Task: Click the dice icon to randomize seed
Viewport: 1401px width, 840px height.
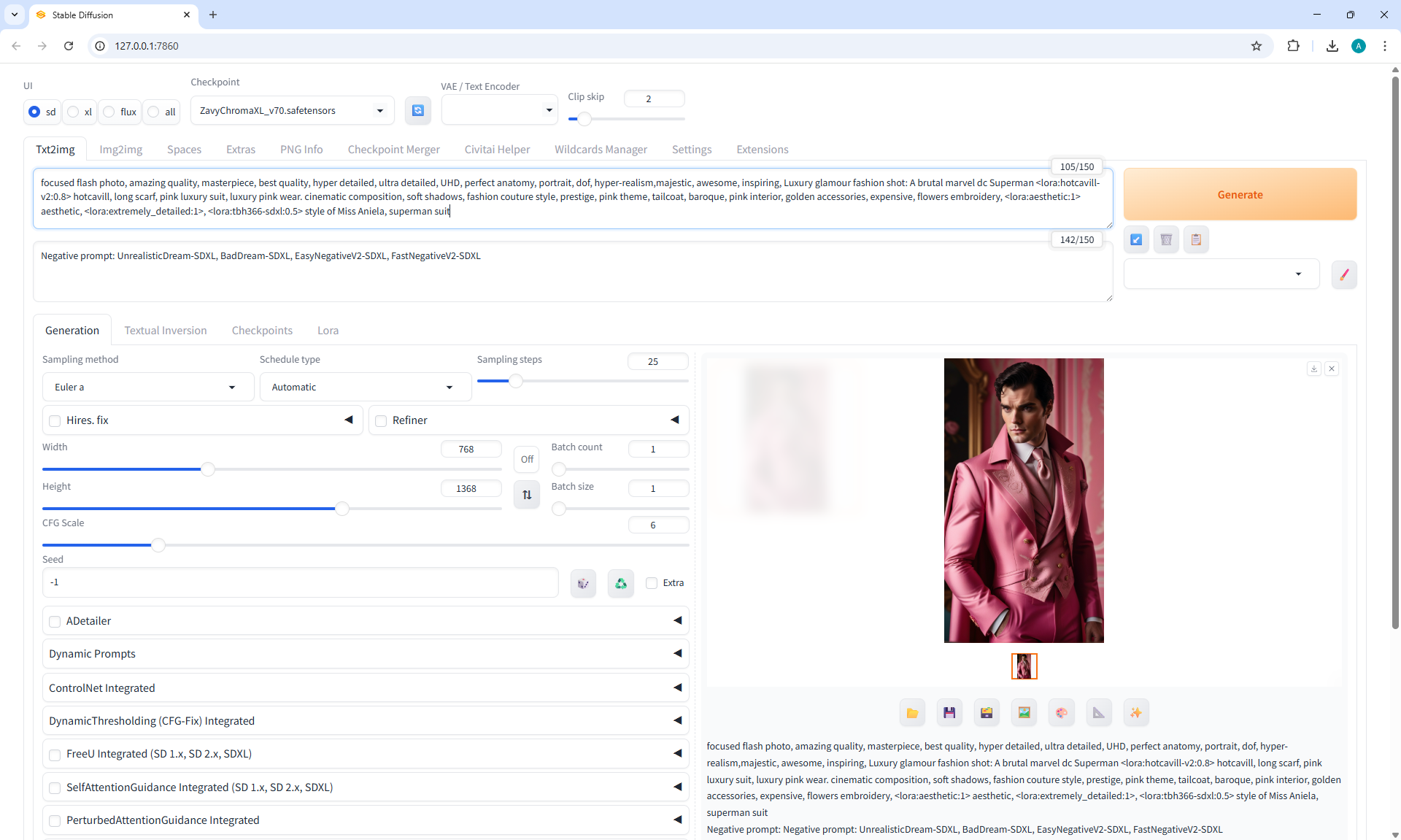Action: 583,583
